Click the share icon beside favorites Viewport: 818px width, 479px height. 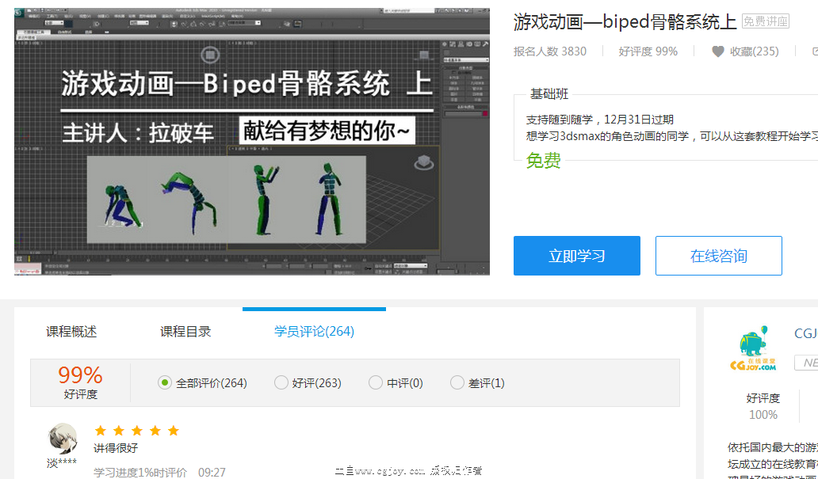(814, 51)
